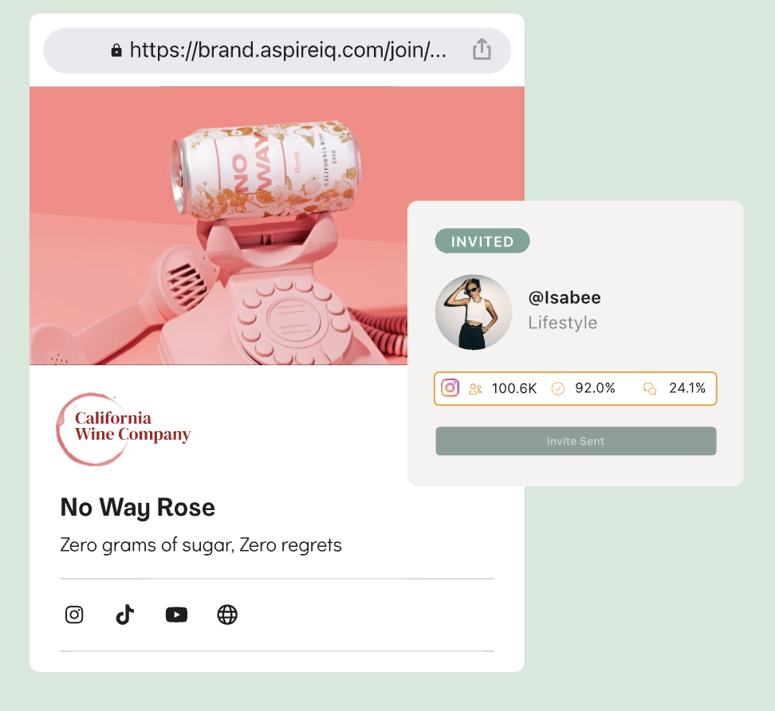Open the TikTok social link
775x711 pixels.
click(x=125, y=615)
